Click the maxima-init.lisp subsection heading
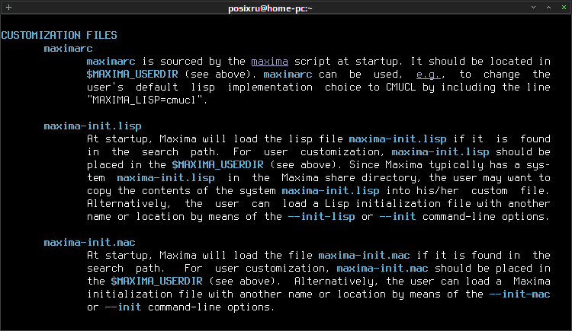 click(92, 126)
